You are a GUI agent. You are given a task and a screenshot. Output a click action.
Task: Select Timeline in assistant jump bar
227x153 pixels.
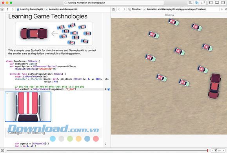coord(134,9)
